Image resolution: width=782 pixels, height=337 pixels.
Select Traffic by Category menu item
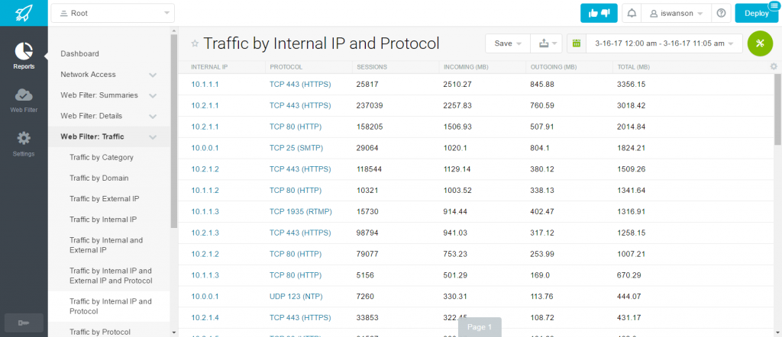(102, 157)
